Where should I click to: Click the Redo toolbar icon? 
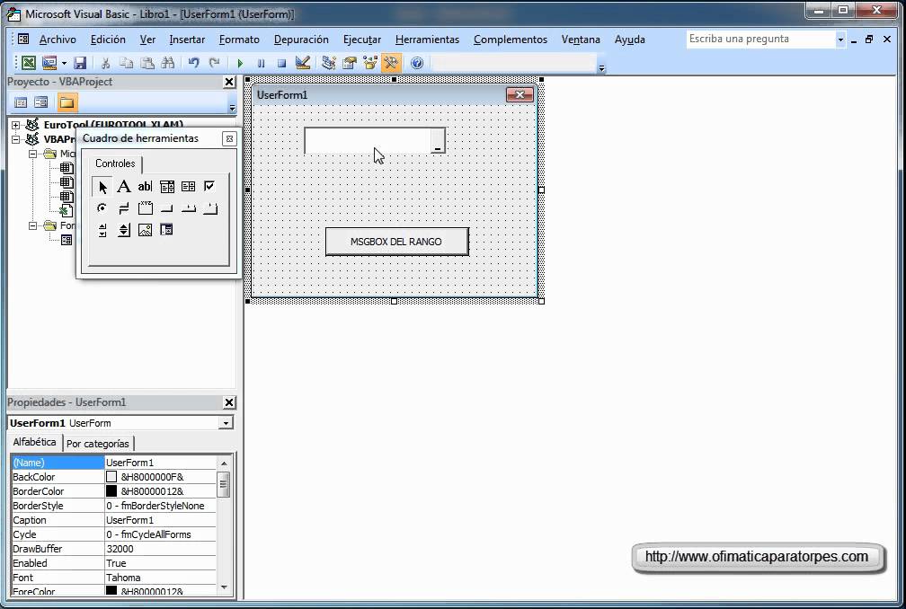coord(214,63)
